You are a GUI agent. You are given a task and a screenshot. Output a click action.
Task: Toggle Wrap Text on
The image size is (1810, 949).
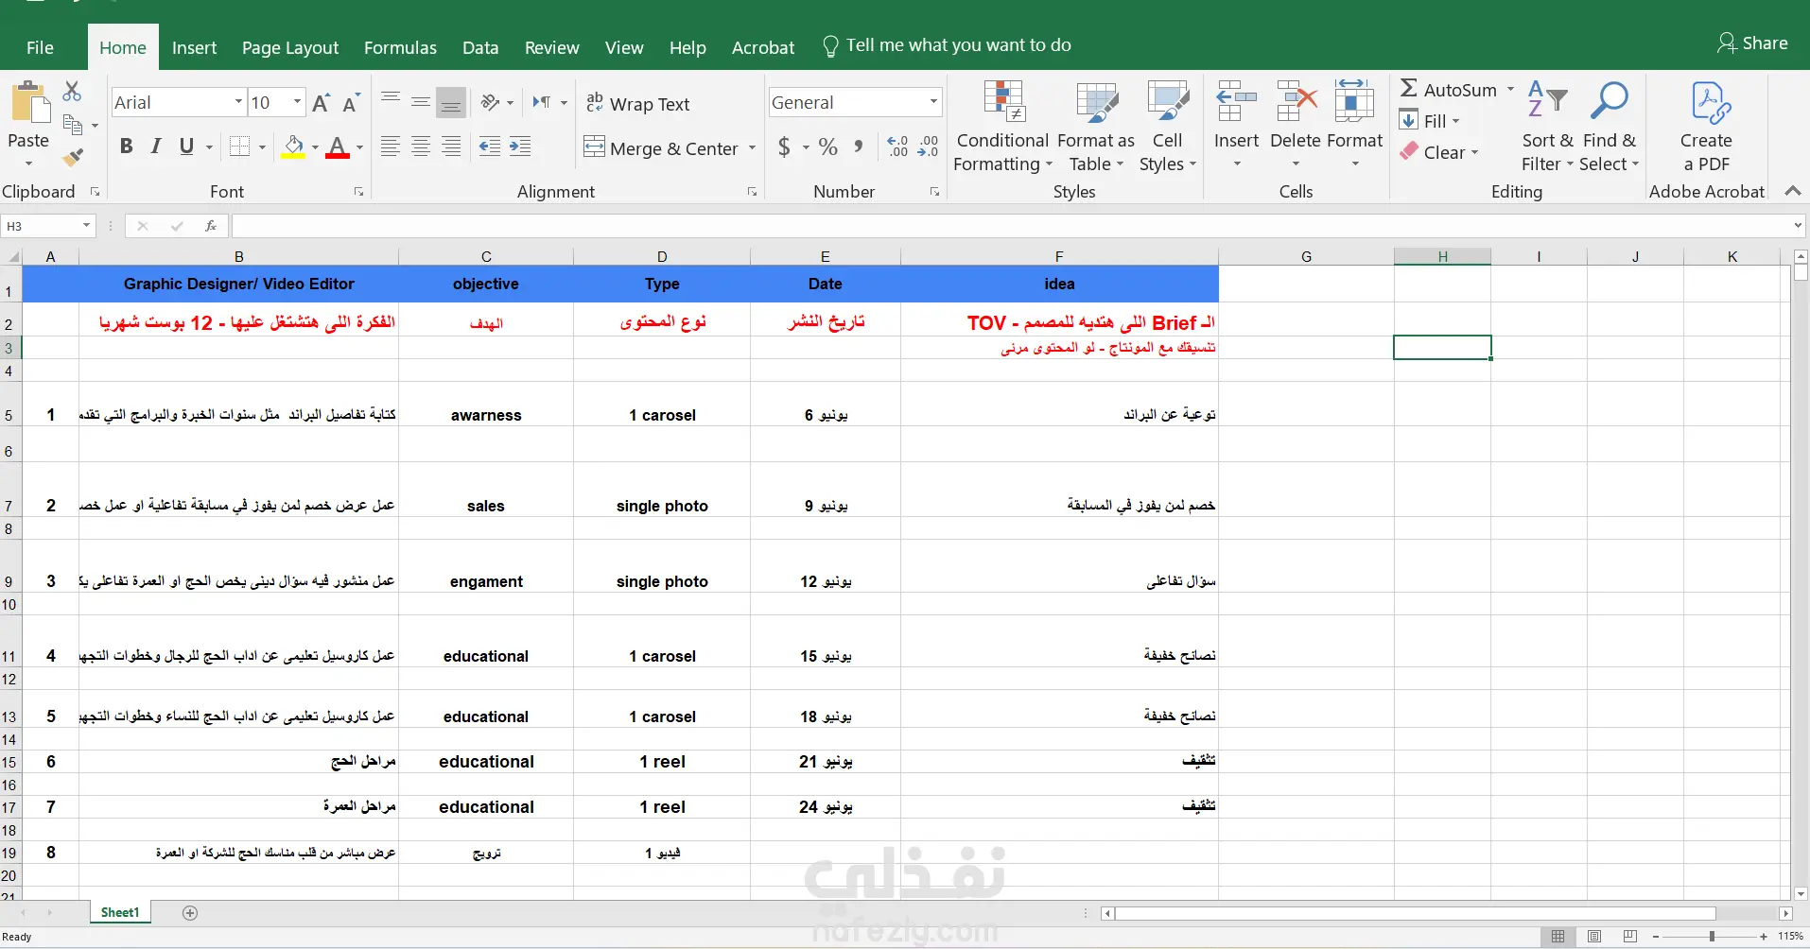point(638,103)
